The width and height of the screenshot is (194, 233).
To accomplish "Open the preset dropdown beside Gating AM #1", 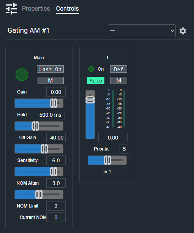I will point(142,31).
